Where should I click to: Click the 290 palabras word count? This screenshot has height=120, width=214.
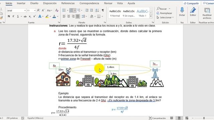pyautogui.click(x=12, y=118)
